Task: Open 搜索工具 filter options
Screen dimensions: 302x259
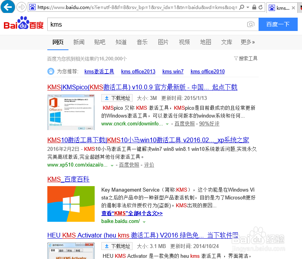Action: click(246, 58)
